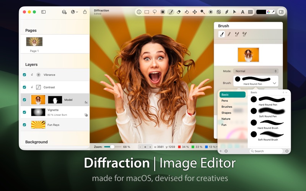306x191 pixels.
Task: Select the vector Pen tool
Action: tap(226, 12)
